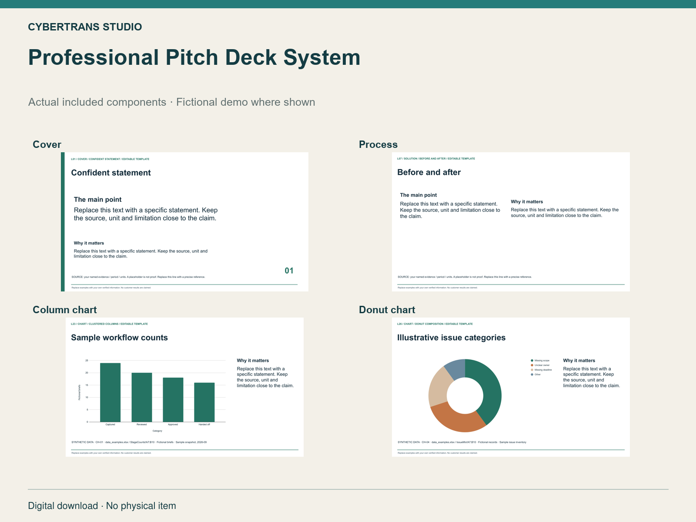
Task: Click the 'Reviewed' bar in column chart
Action: tap(142, 397)
